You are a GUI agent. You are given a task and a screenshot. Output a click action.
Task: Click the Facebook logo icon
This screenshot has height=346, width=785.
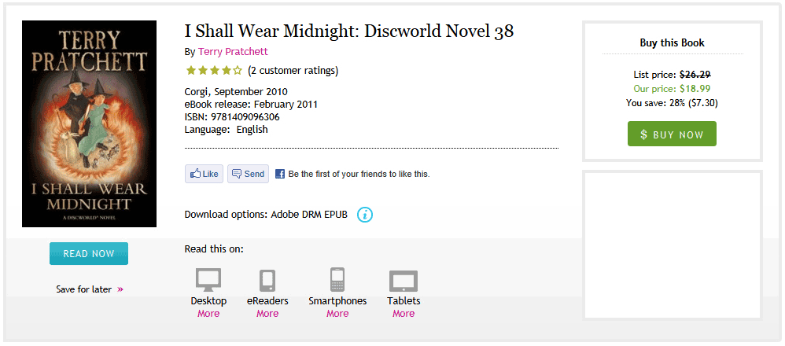click(280, 174)
